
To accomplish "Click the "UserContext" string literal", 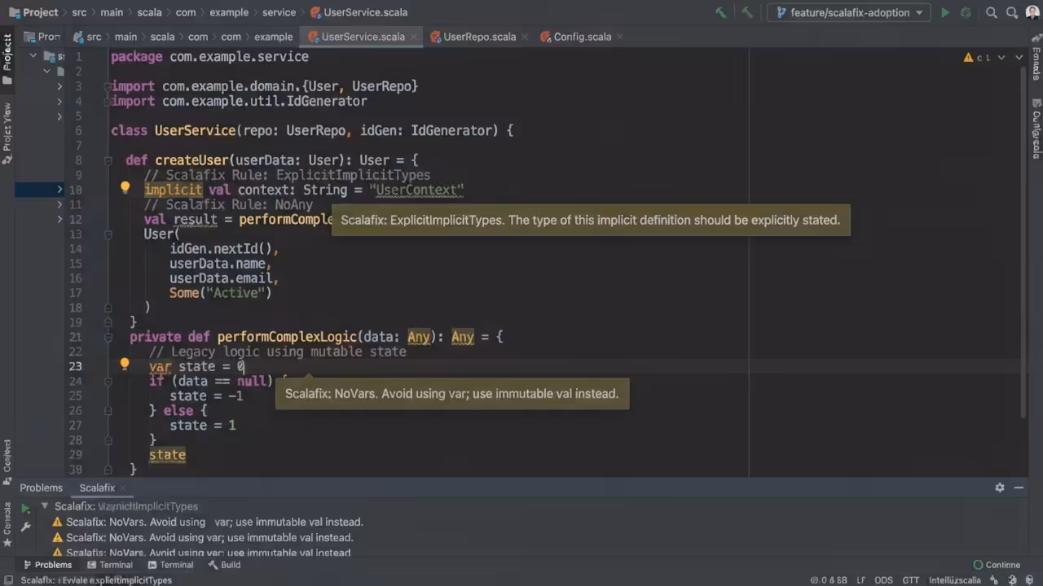I will point(416,190).
